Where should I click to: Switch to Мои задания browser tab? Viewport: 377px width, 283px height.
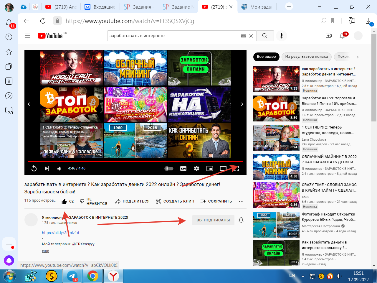pyautogui.click(x=257, y=7)
